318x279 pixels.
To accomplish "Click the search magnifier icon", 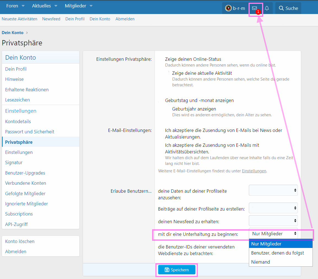I will (x=281, y=8).
